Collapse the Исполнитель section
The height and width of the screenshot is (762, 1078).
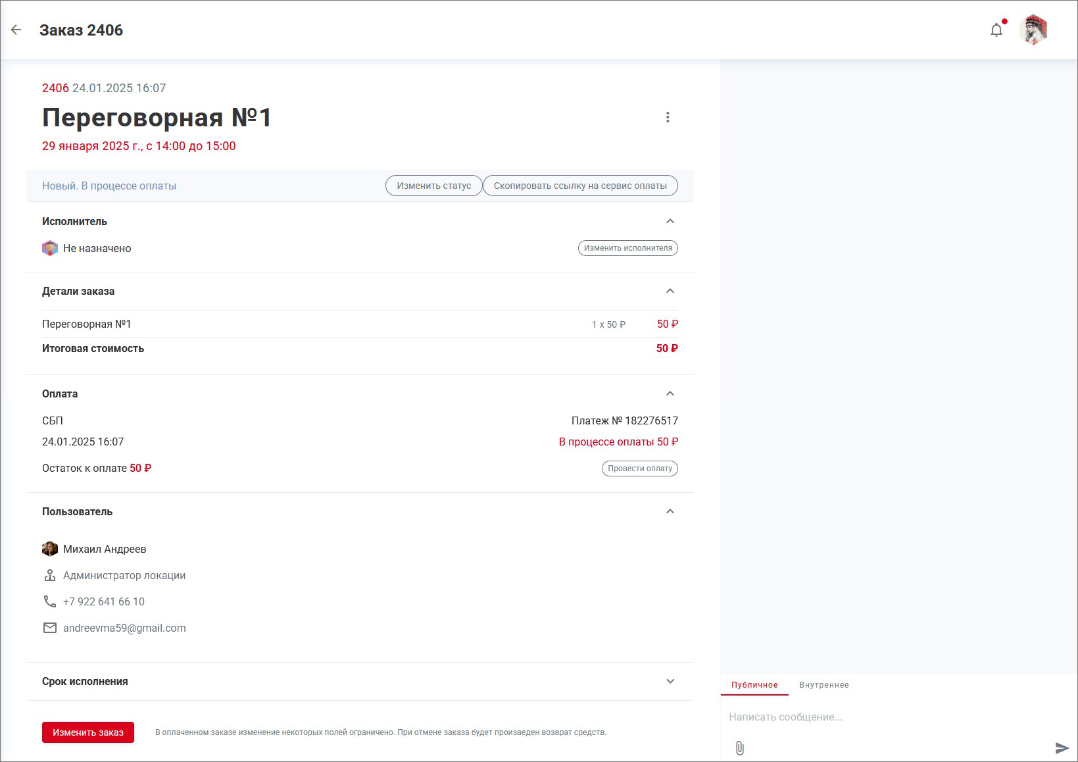pos(670,221)
